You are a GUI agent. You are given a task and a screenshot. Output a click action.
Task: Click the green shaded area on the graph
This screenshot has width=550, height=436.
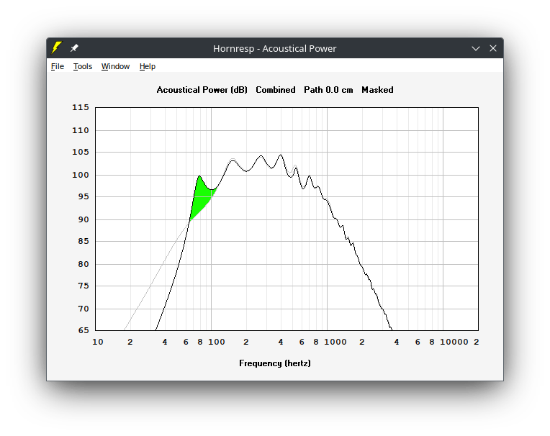click(201, 198)
